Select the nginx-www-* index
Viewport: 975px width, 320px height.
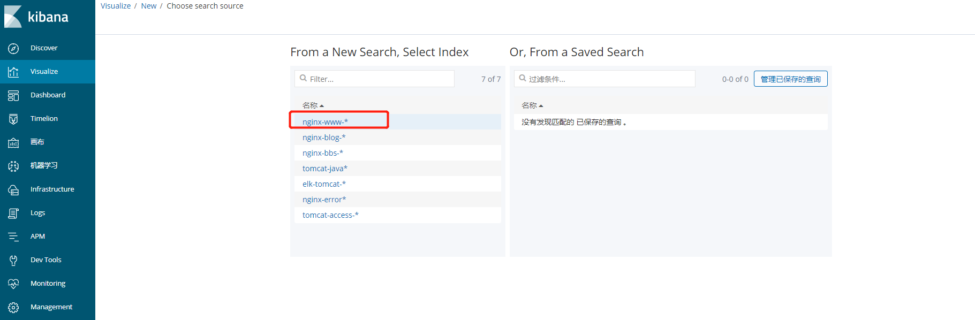tap(325, 122)
